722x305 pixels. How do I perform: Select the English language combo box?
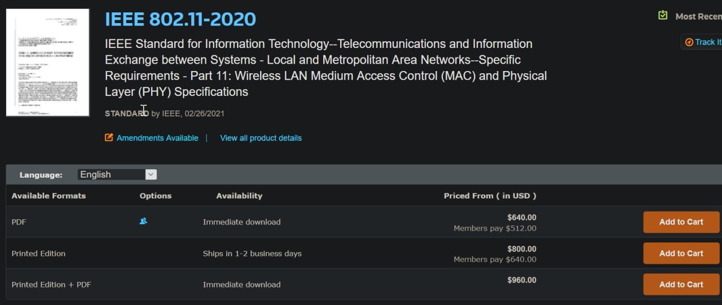click(x=117, y=175)
